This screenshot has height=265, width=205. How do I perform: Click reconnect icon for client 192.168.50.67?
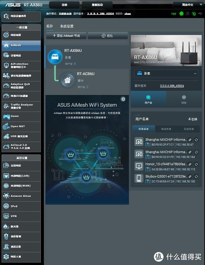pos(196,140)
